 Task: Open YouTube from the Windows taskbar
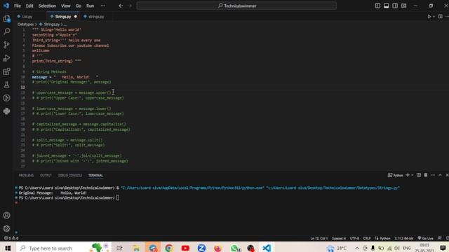185,248
